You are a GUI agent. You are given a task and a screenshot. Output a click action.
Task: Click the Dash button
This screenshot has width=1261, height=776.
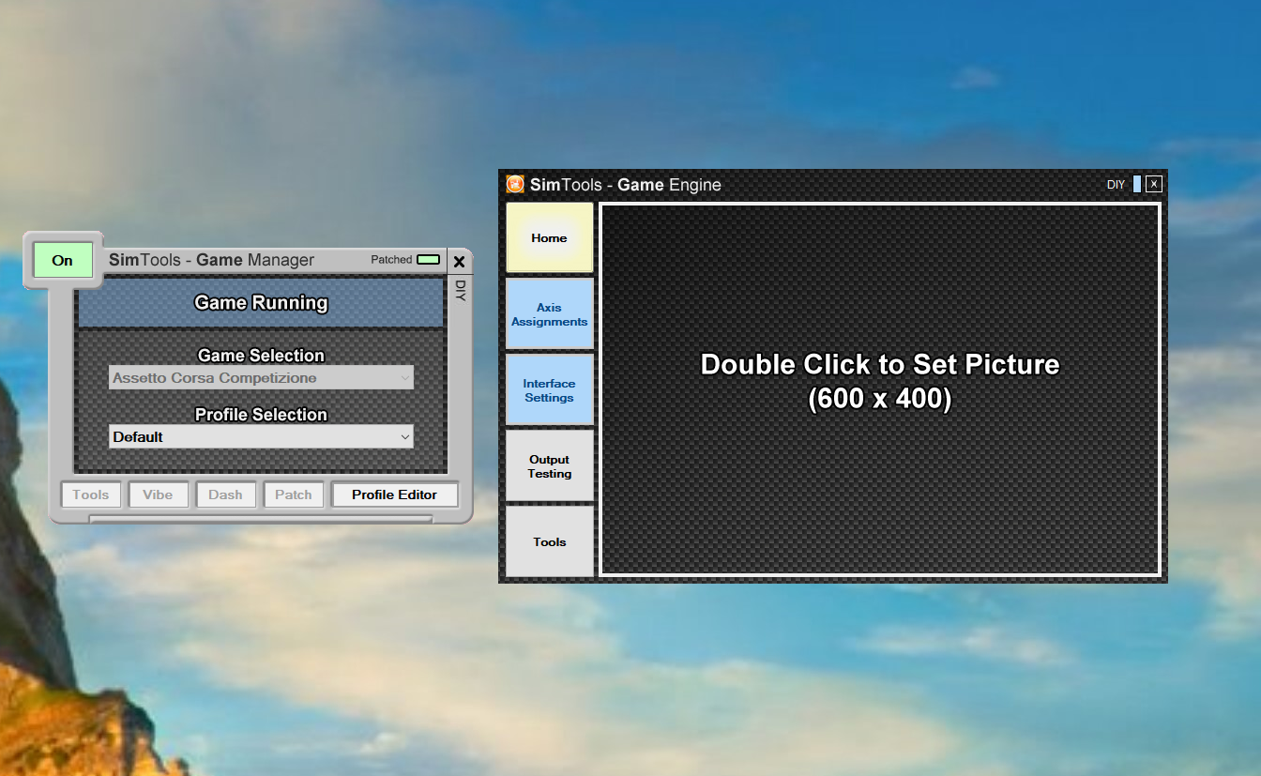[x=225, y=495]
